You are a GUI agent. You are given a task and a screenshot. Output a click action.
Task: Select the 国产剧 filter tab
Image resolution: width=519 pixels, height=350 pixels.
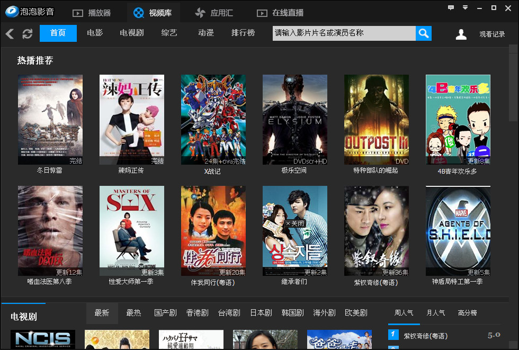(x=165, y=313)
